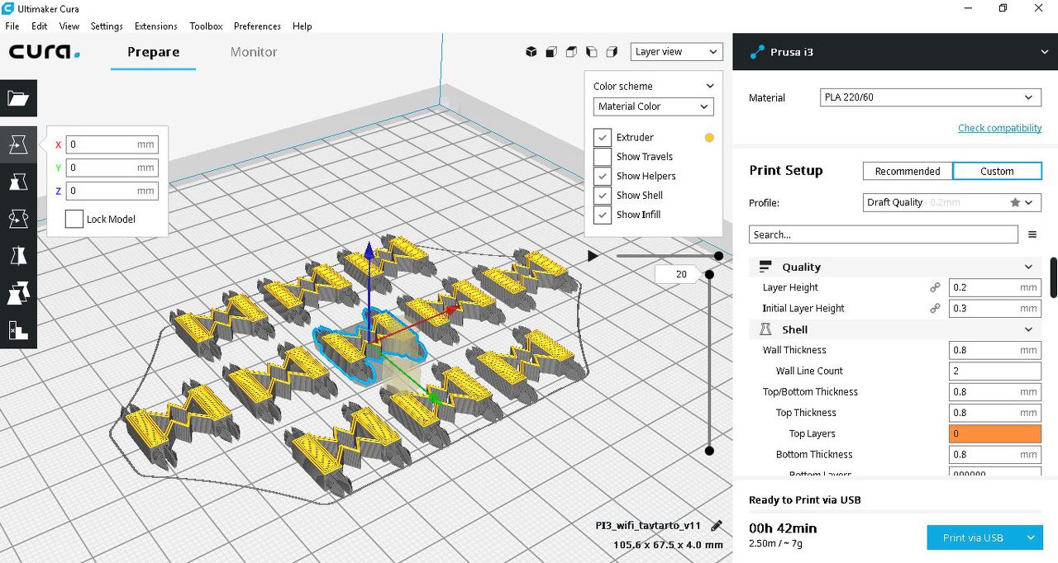Collapse the Shell settings section

tap(1028, 329)
